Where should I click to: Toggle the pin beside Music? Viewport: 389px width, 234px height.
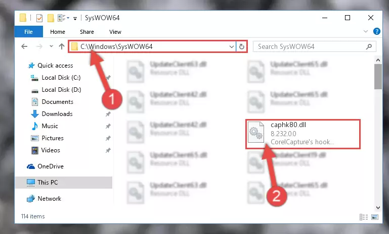click(108, 126)
